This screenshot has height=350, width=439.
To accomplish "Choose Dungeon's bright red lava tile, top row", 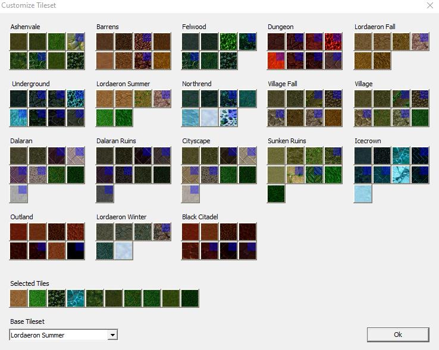I will coord(333,42).
